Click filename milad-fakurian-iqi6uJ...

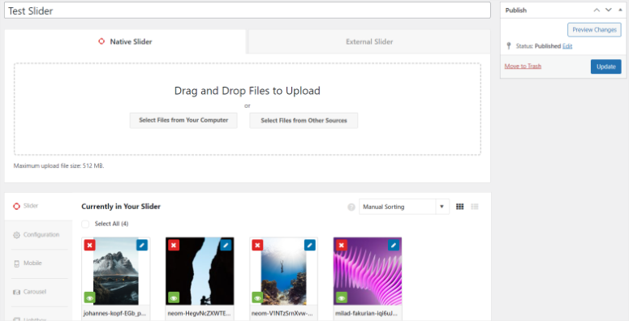pos(366,314)
